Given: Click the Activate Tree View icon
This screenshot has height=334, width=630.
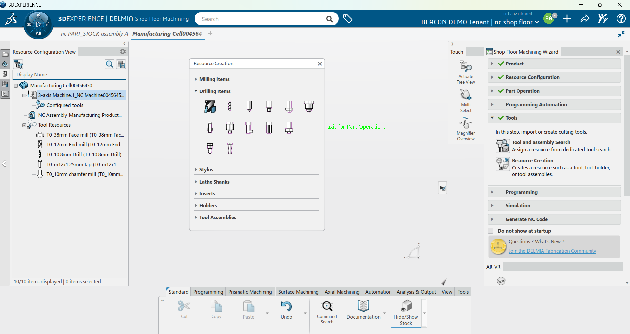Looking at the screenshot, I should [466, 67].
